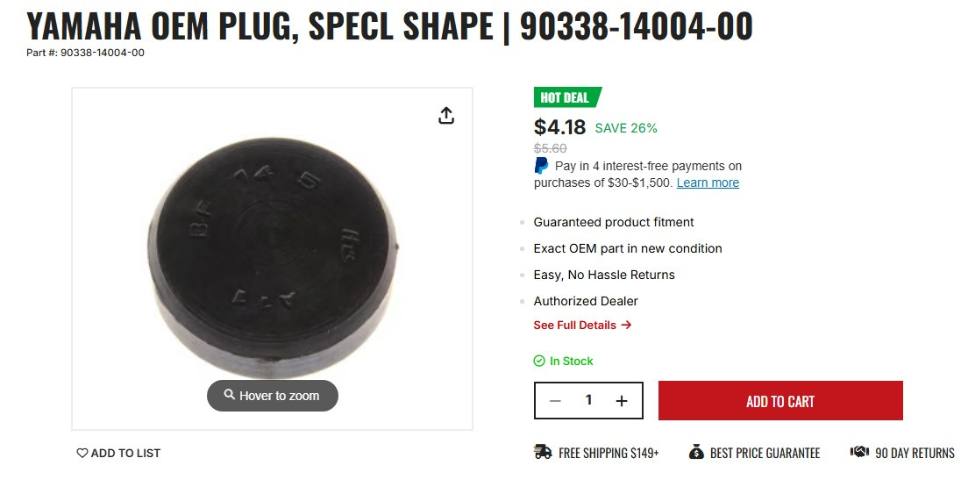Screen dimensions: 961x494
Task: Open PayPal Learn more link
Action: click(708, 183)
